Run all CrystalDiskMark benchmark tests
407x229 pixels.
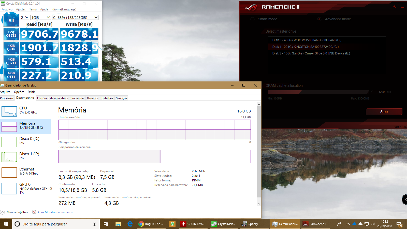(x=11, y=20)
